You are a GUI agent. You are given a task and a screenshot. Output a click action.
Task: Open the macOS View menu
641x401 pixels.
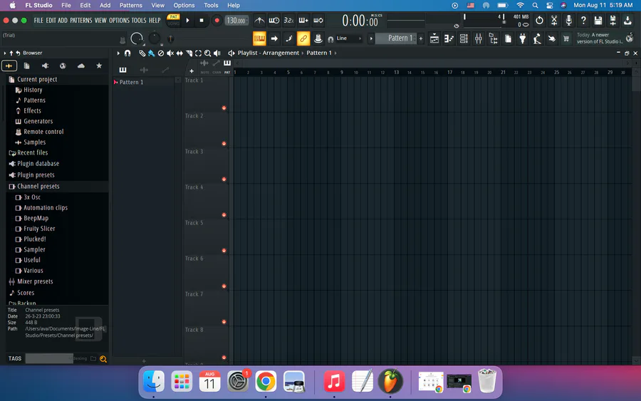158,5
